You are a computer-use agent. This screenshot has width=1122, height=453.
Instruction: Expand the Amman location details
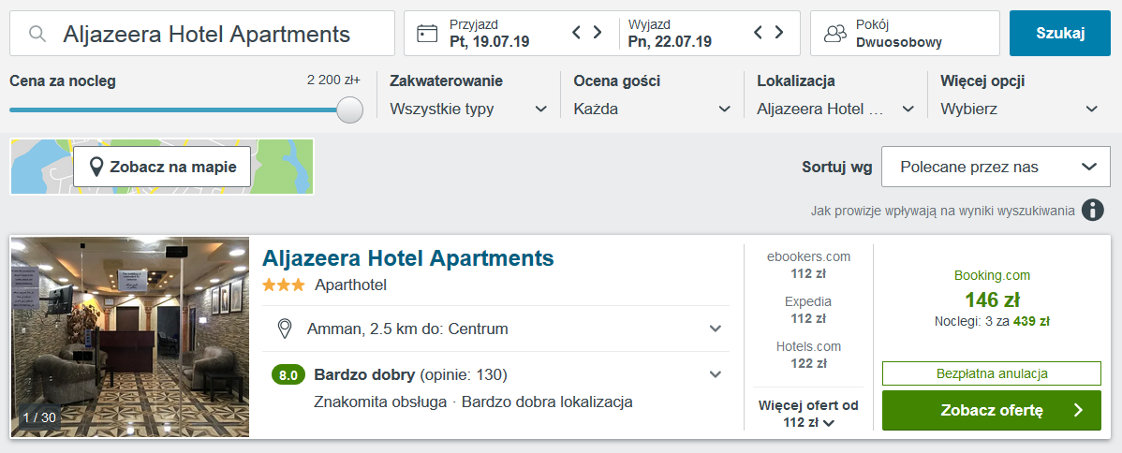click(716, 329)
